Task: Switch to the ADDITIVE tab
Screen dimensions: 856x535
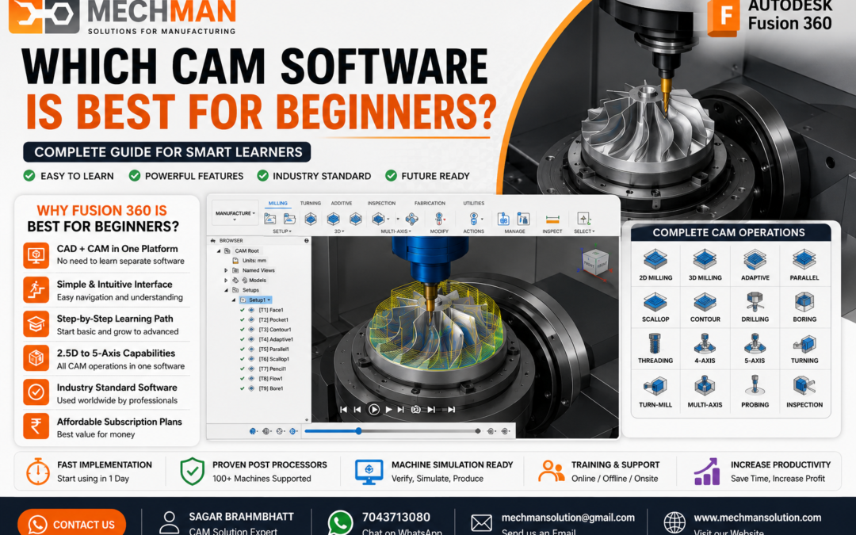Action: 342,203
